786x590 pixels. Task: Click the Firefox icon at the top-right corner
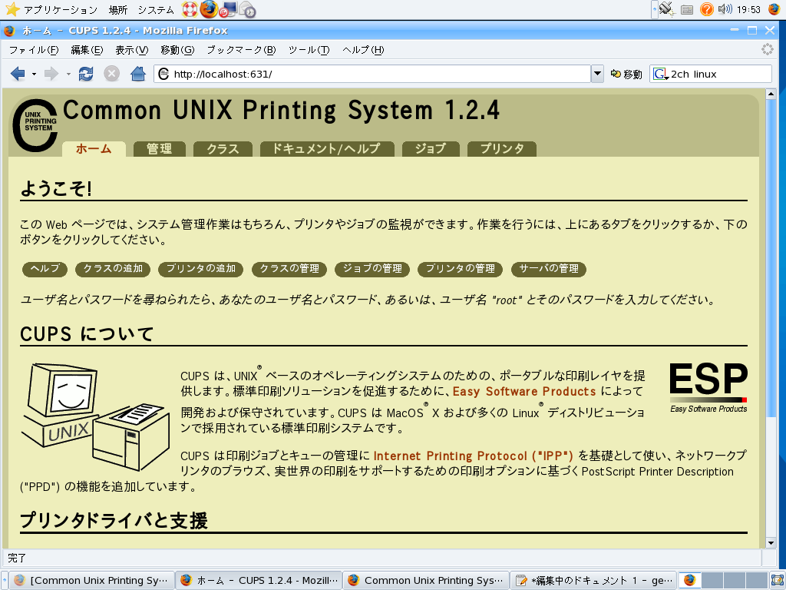click(774, 9)
